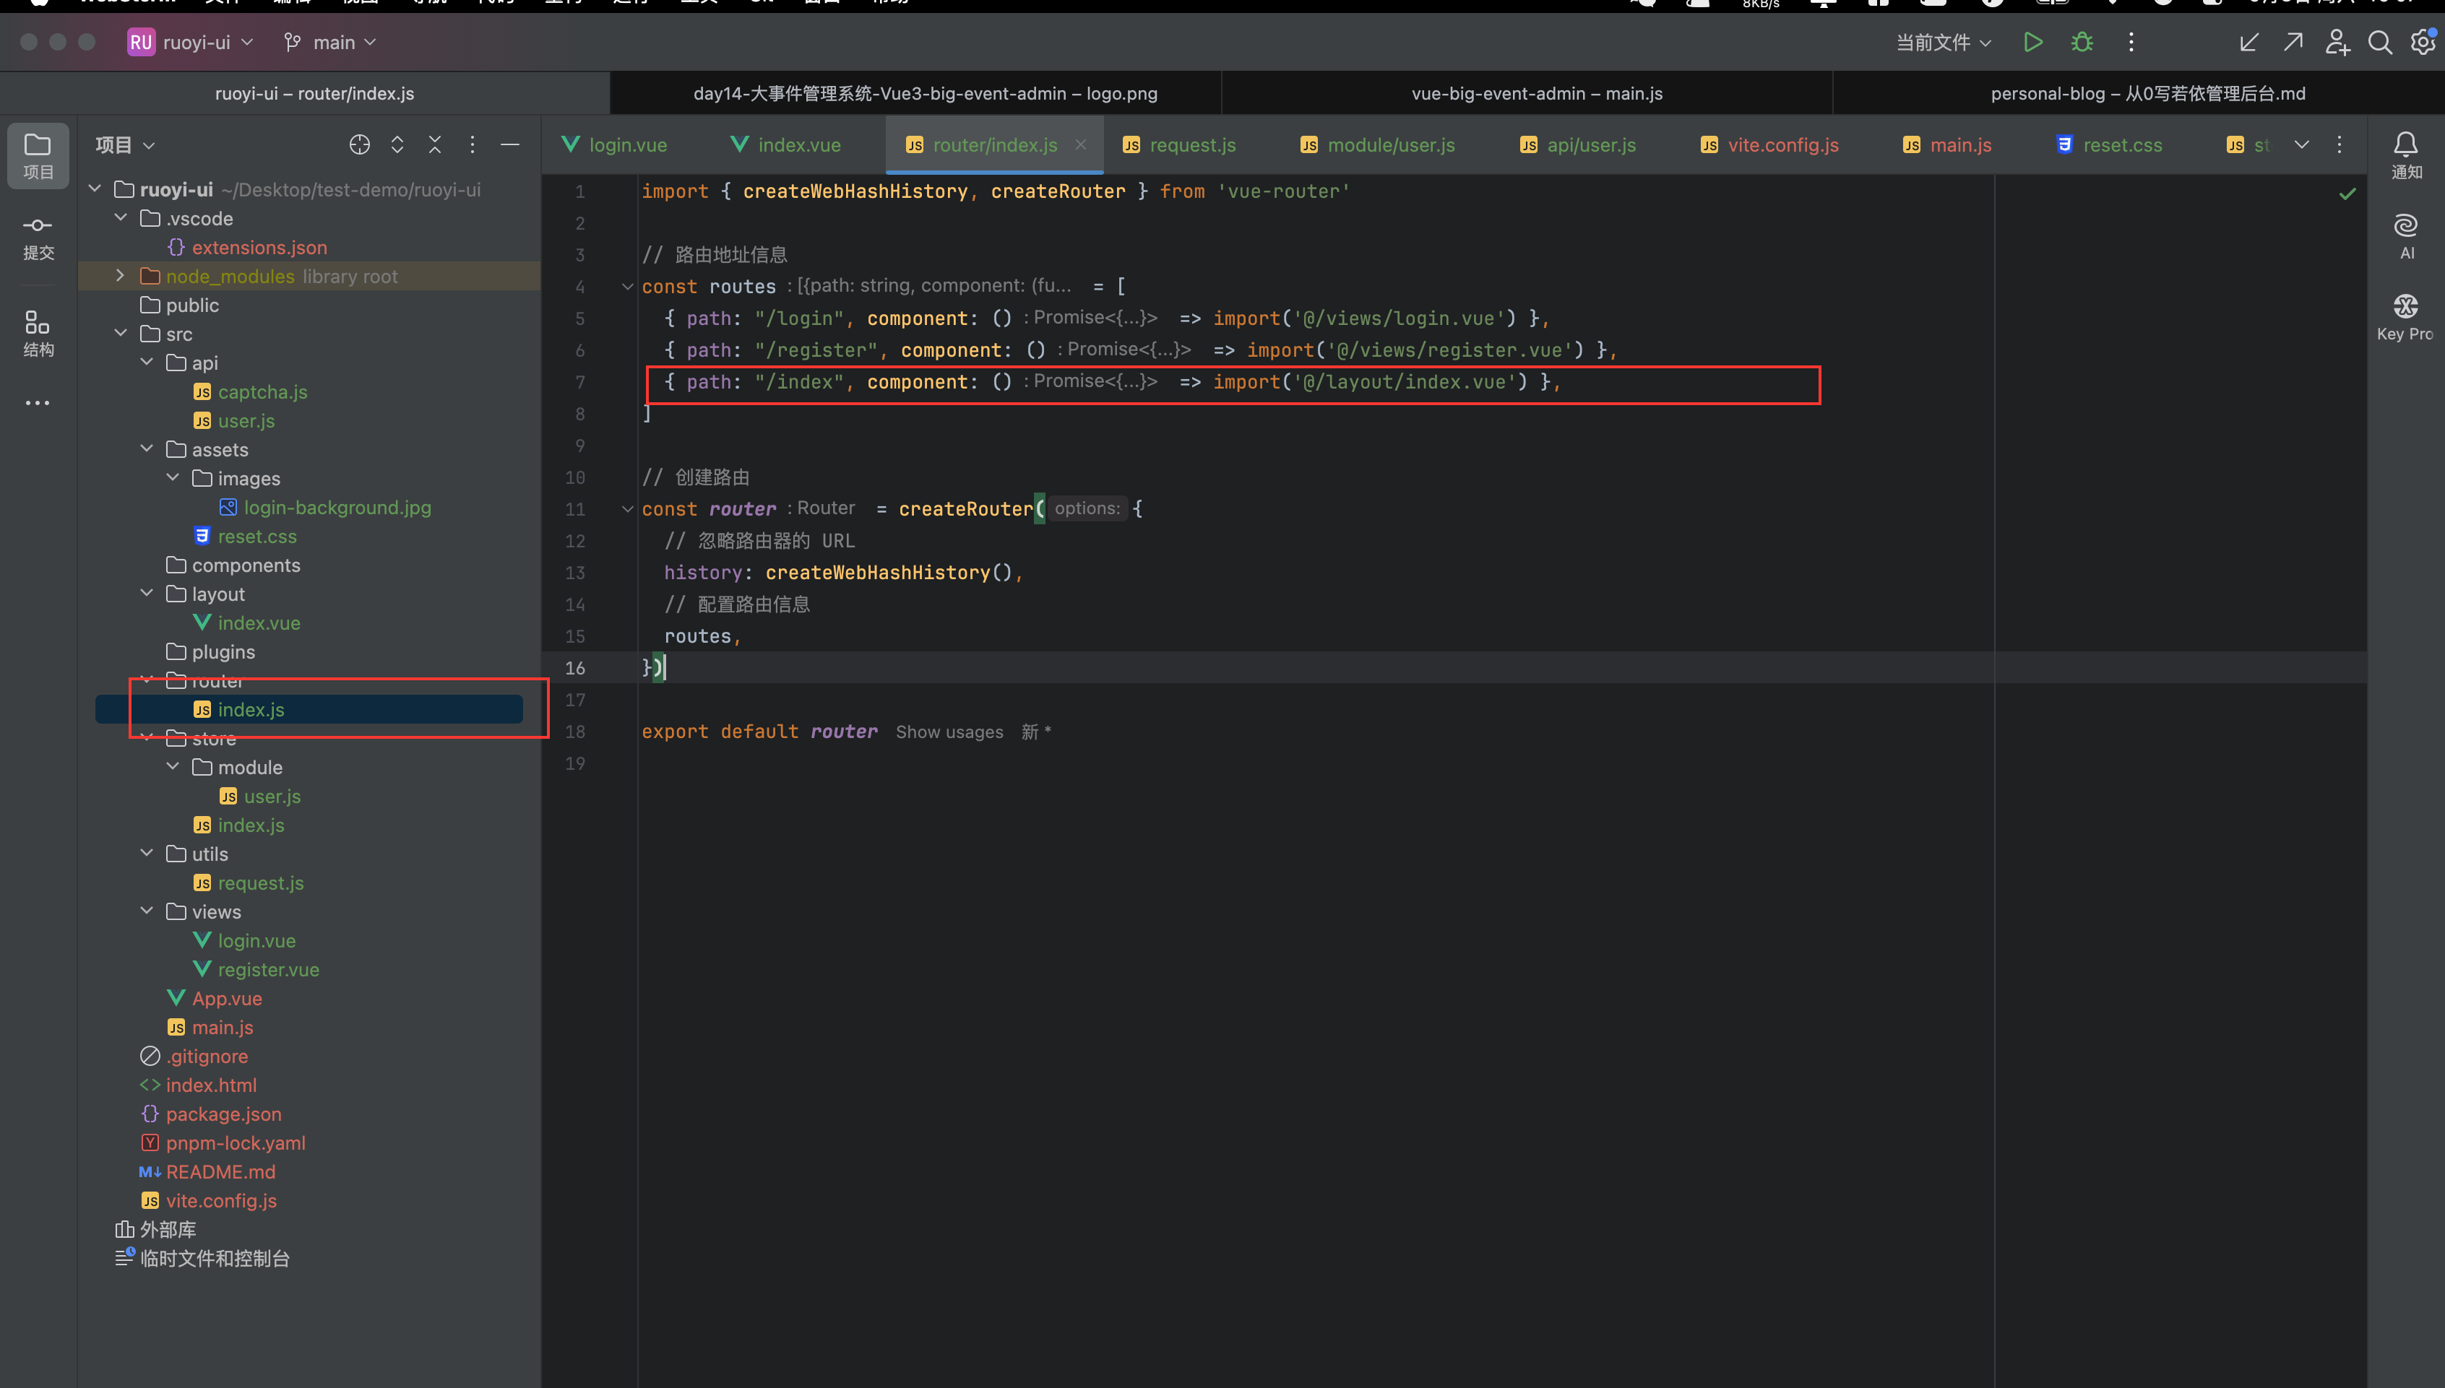This screenshot has height=1388, width=2445.
Task: Click the down-left diagonal arrow icon in the top toolbar
Action: [x=2248, y=42]
